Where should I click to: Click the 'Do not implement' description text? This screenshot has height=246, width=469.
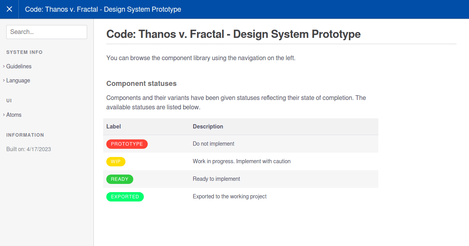[213, 144]
